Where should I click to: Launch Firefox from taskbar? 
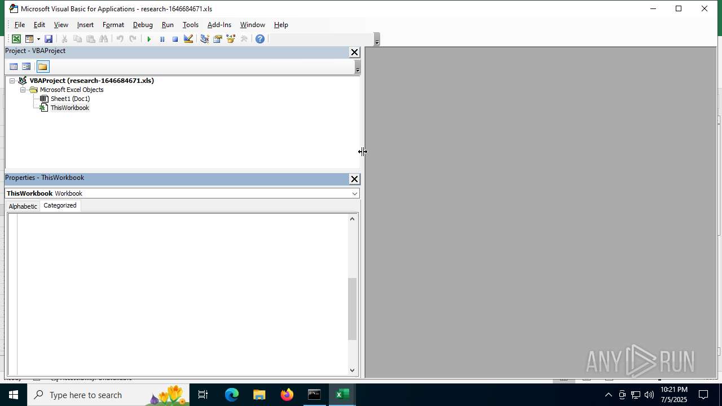click(287, 395)
